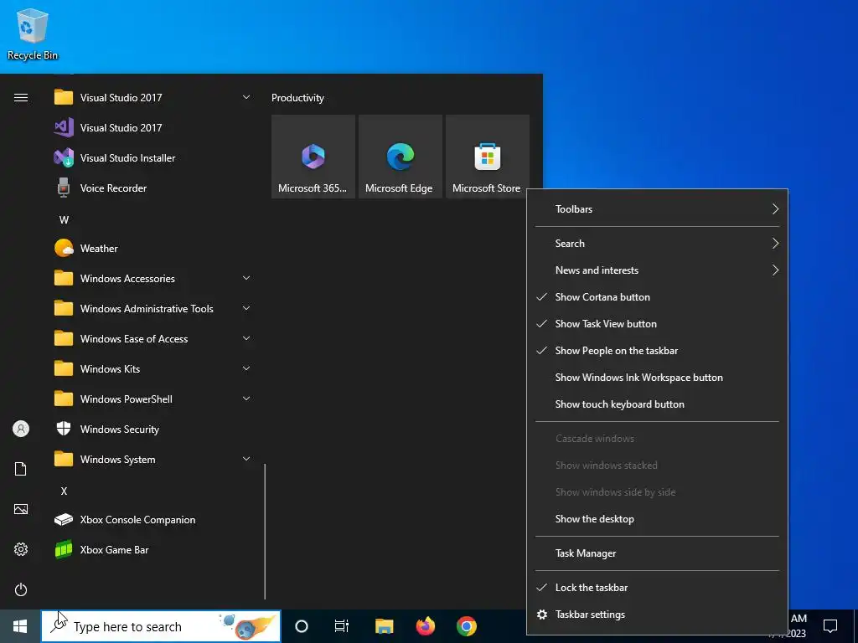Toggle Show People on the taskbar
858x643 pixels.
(657, 351)
